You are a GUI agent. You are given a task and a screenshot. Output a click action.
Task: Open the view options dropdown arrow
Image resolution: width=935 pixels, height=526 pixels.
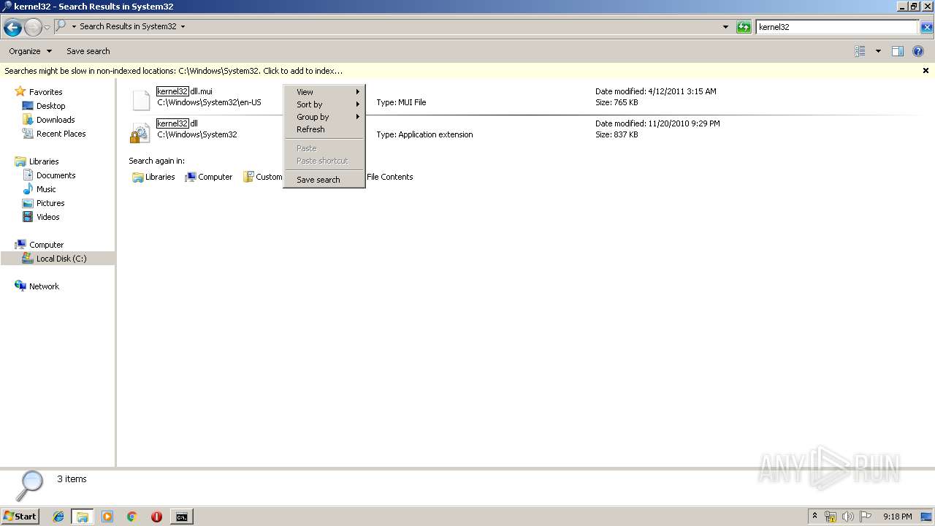pyautogui.click(x=878, y=51)
